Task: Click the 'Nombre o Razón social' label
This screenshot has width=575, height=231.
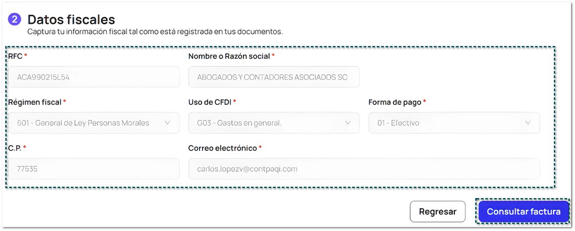Action: click(229, 56)
